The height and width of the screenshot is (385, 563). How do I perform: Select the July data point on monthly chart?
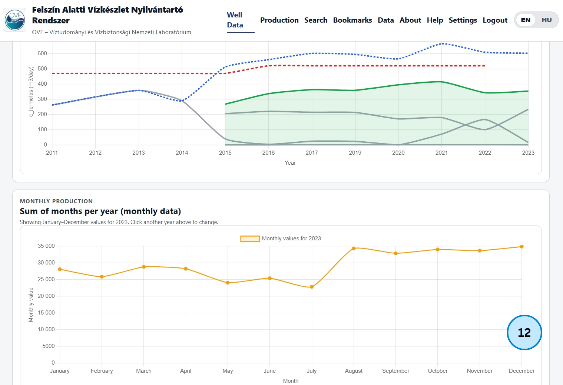312,287
